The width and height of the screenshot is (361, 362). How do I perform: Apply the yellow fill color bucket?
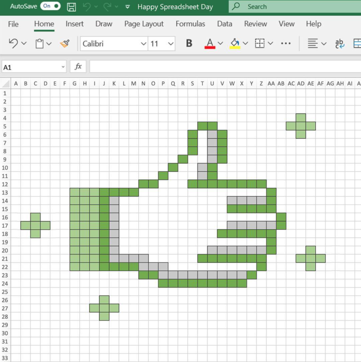pos(235,43)
